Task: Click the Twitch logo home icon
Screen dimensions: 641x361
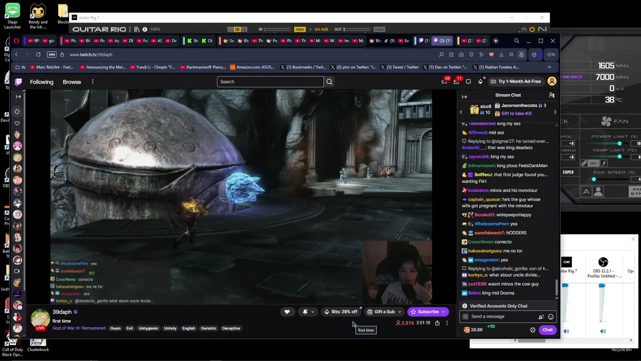Action: 18,82
